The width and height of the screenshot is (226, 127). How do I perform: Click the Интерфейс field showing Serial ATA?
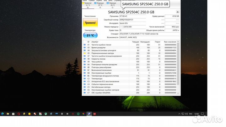132,23
